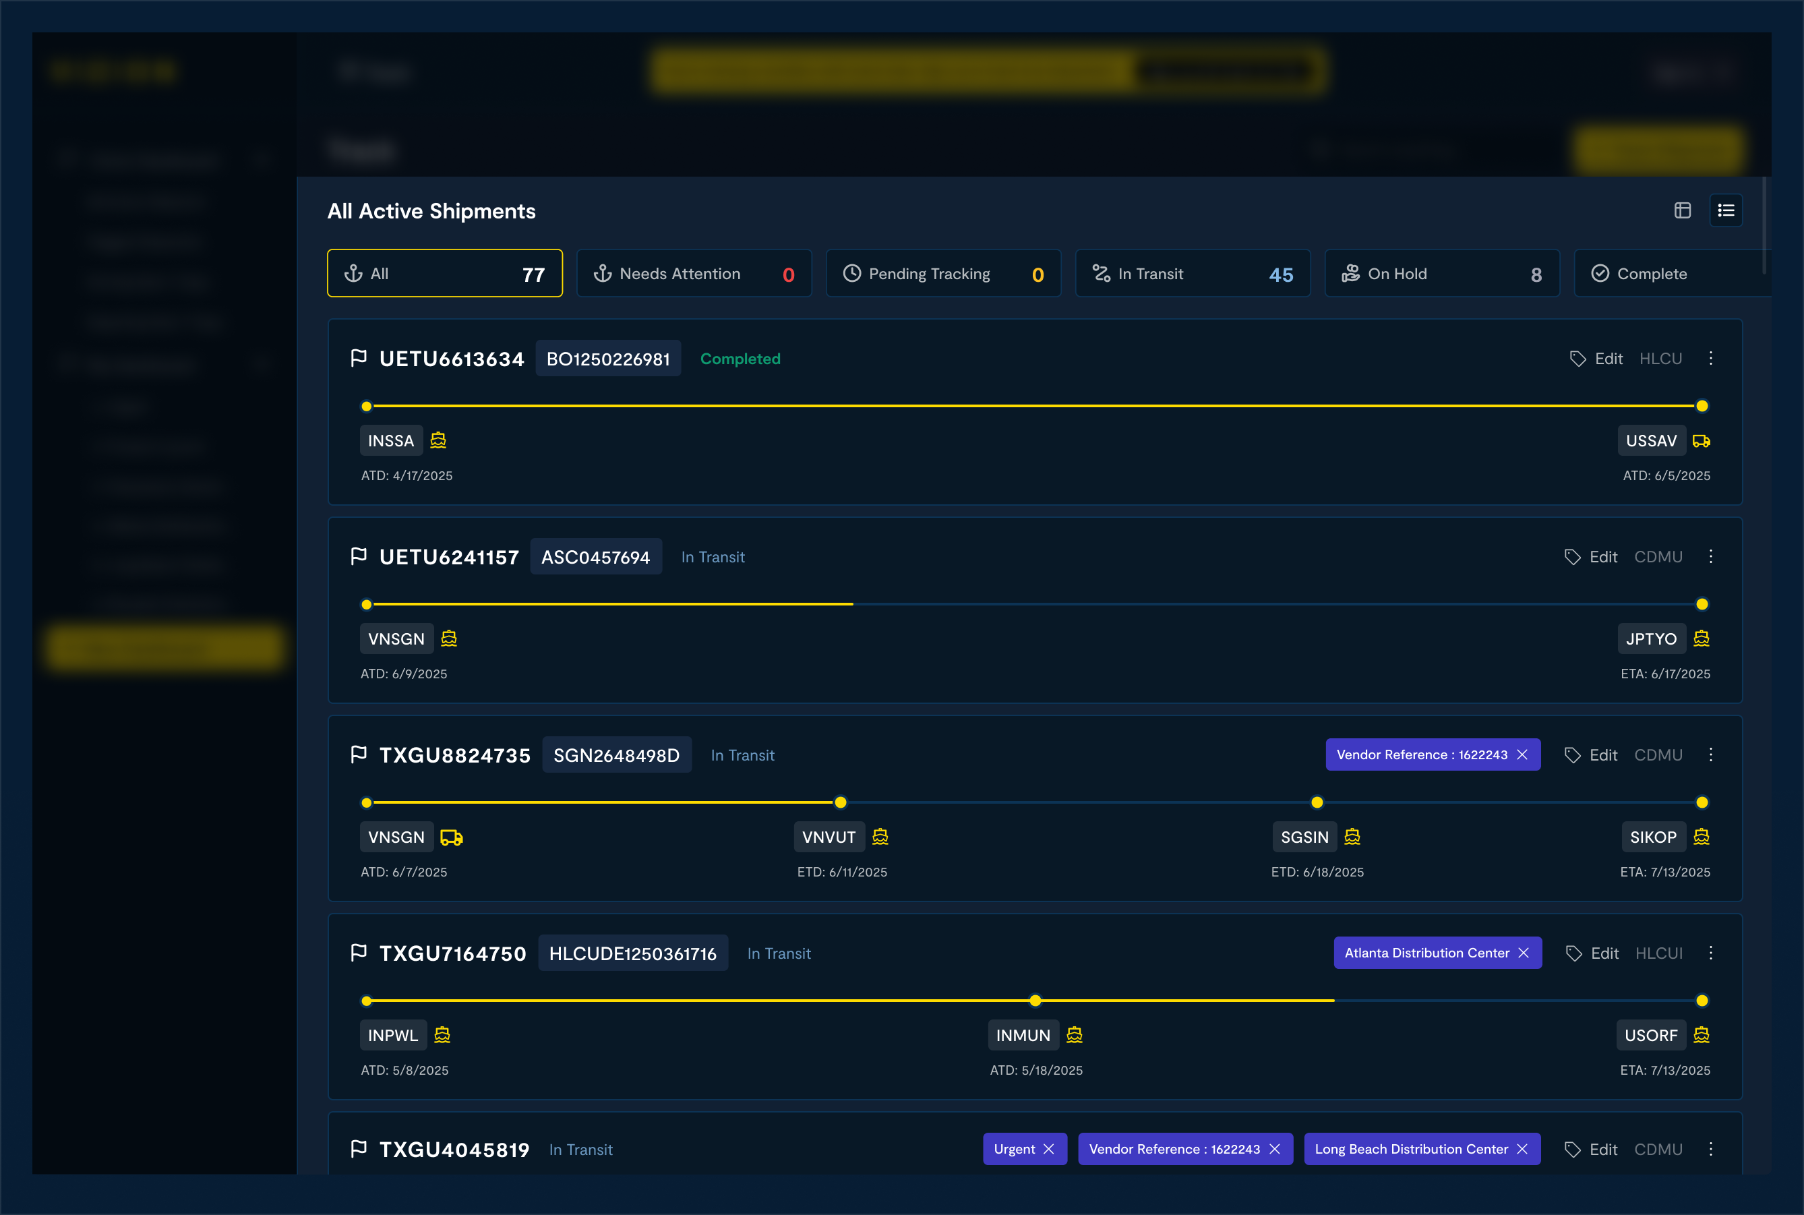Open kebab menu for TXGU7164750
The image size is (1804, 1215).
(1710, 953)
